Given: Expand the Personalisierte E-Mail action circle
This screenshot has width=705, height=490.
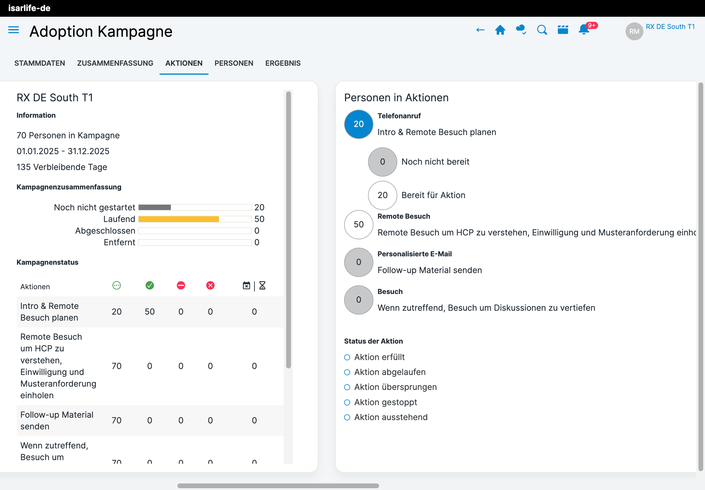Looking at the screenshot, I should coord(358,262).
